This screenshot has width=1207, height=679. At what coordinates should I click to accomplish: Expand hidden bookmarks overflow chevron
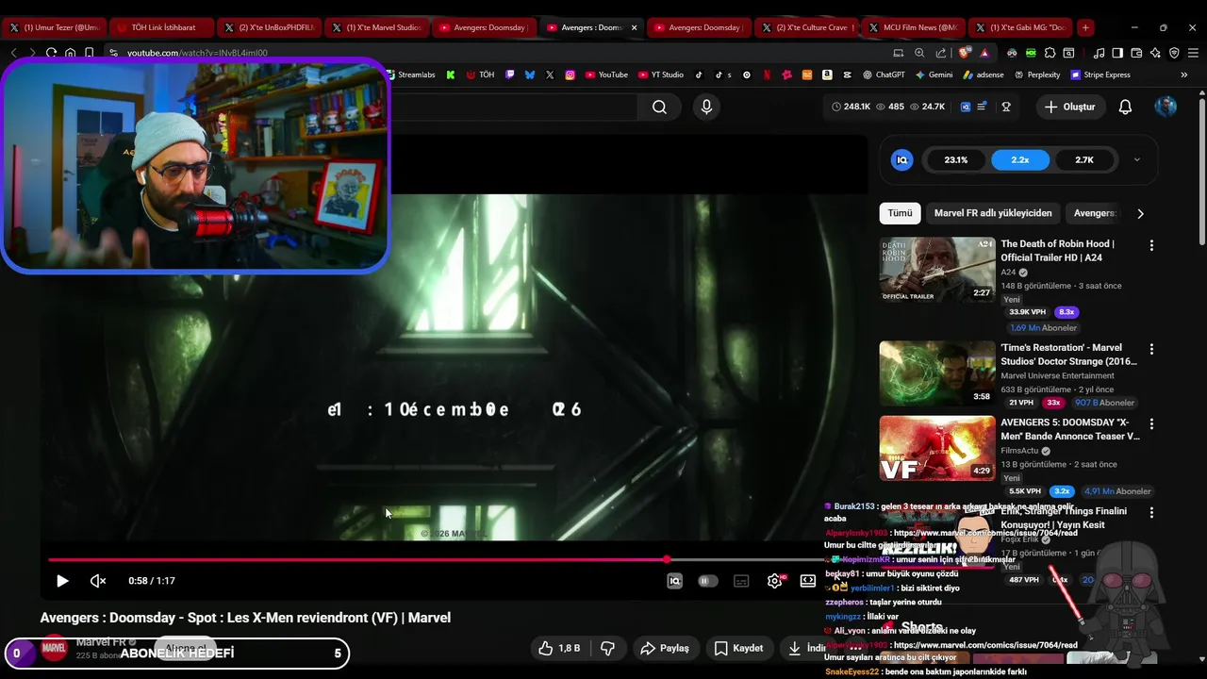pos(1184,75)
